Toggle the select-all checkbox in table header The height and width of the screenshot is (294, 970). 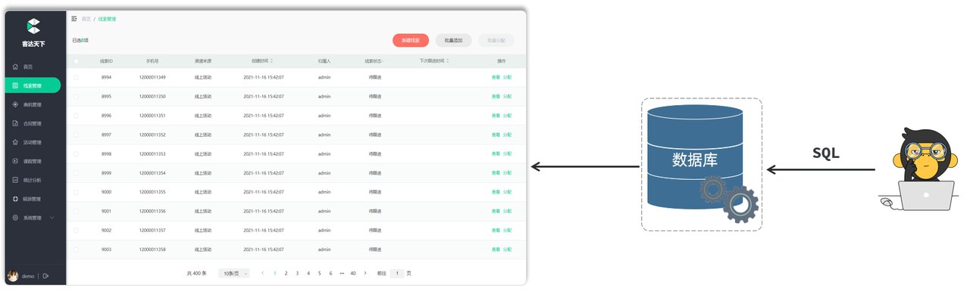76,60
